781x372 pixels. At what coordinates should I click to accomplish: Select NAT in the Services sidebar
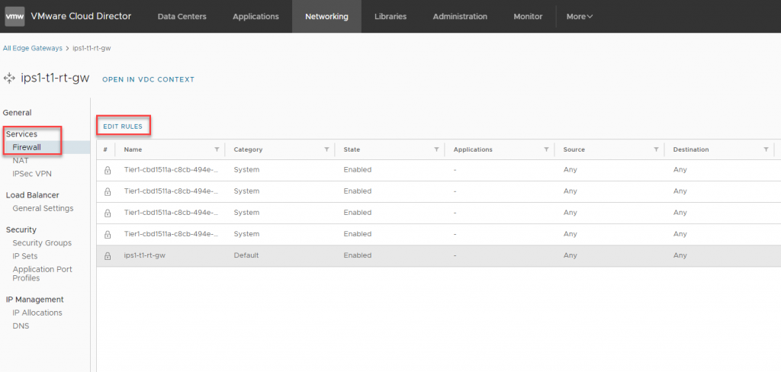pos(21,160)
